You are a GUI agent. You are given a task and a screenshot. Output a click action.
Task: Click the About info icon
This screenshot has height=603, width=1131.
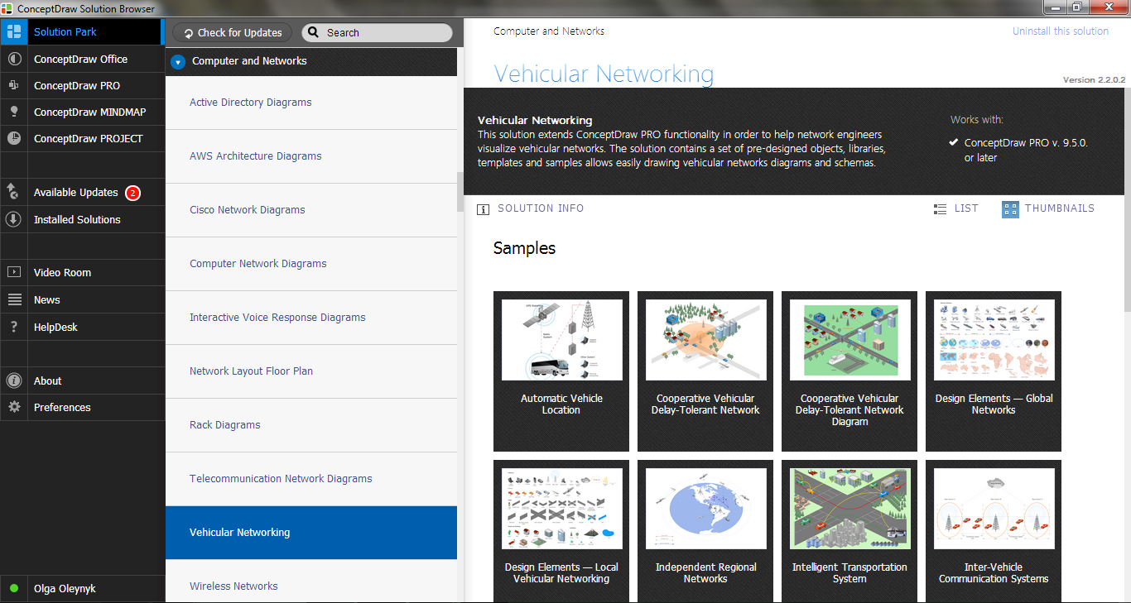pos(13,380)
